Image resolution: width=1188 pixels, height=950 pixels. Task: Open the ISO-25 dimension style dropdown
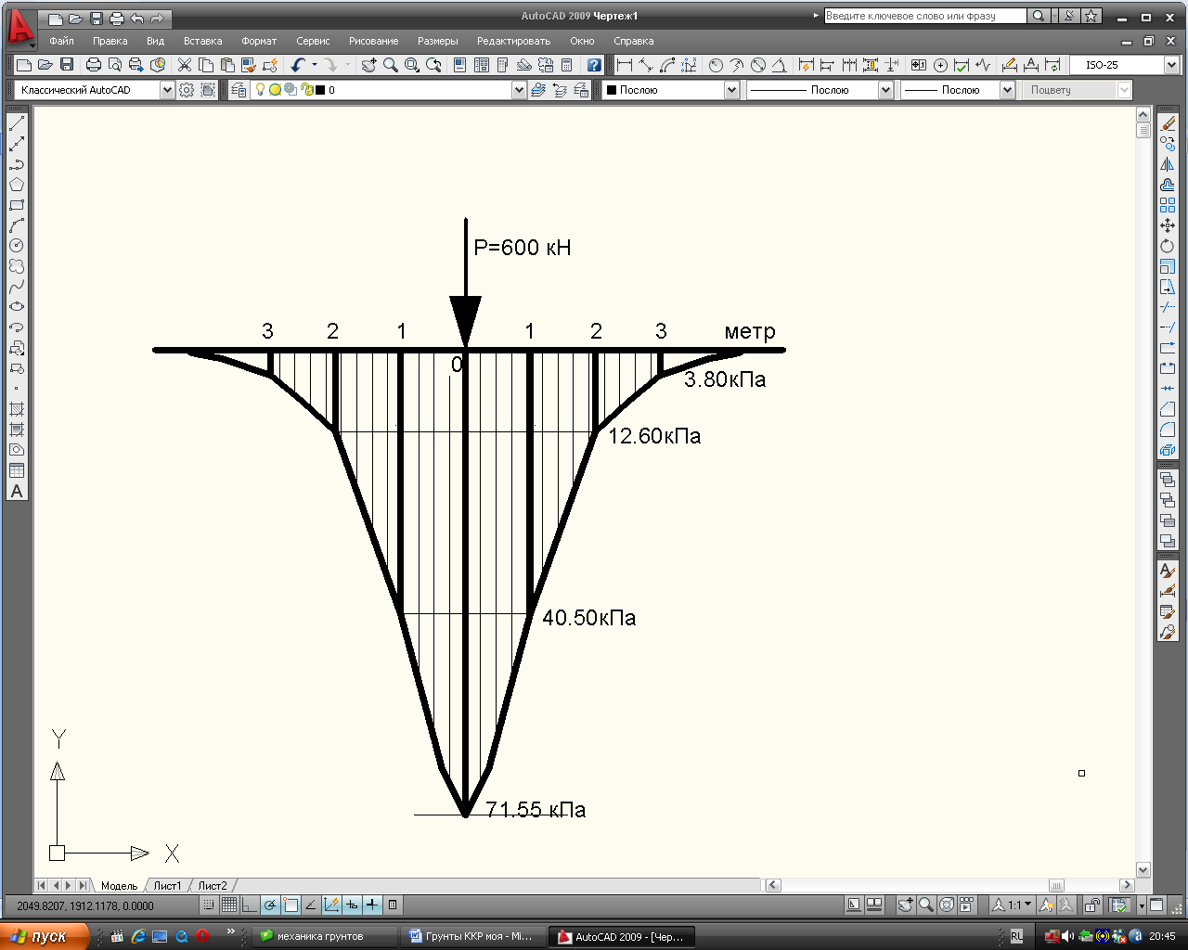click(1171, 65)
